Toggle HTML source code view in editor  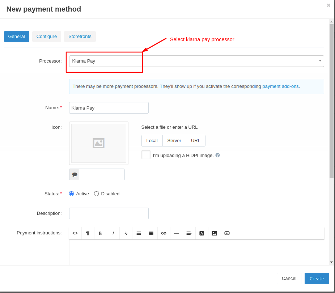click(75, 233)
